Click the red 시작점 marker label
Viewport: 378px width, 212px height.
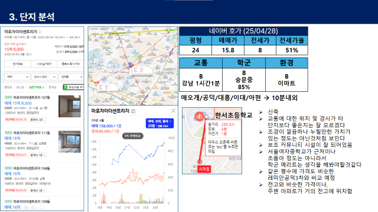click(204, 169)
